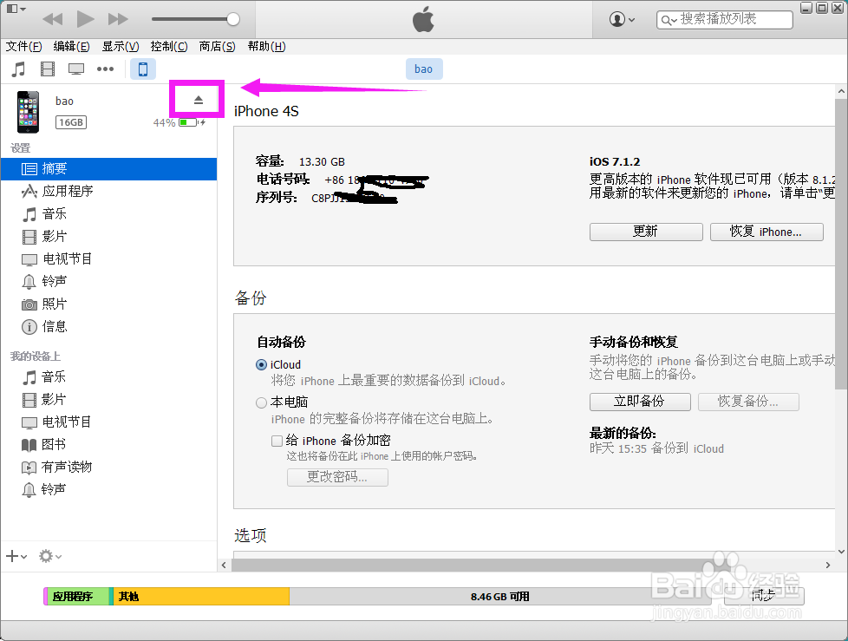Click the 恢复备份... button
Image resolution: width=848 pixels, height=641 pixels.
[748, 402]
